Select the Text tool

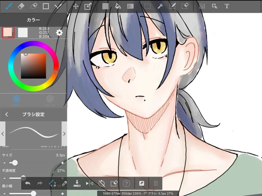click(227, 6)
